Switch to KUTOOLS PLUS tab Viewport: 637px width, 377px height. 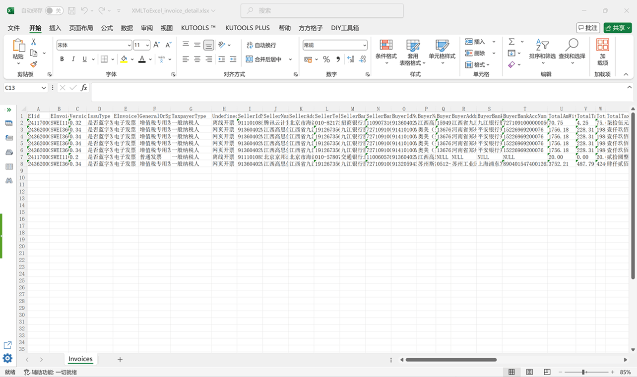(248, 28)
